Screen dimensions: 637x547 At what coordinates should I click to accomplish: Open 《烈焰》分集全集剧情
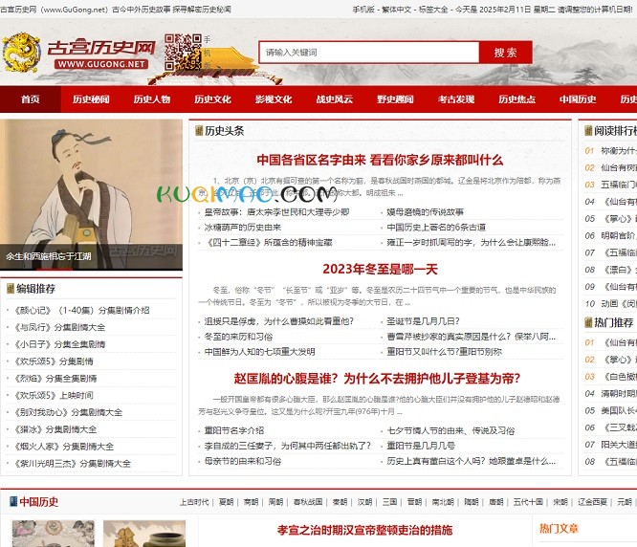55,379
